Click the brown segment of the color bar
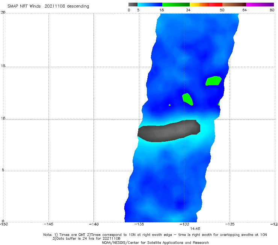This screenshot has height=245, width=278. coord(234,5)
